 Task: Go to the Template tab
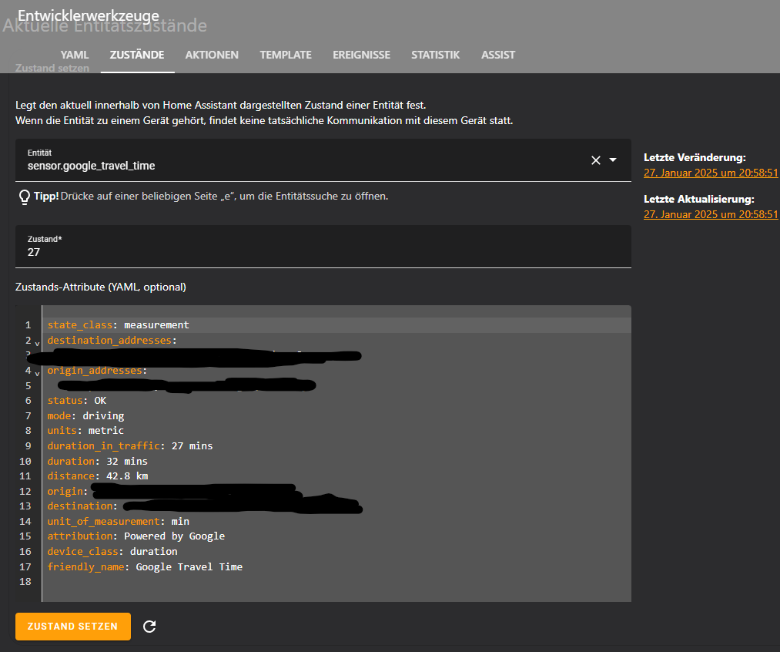(286, 55)
